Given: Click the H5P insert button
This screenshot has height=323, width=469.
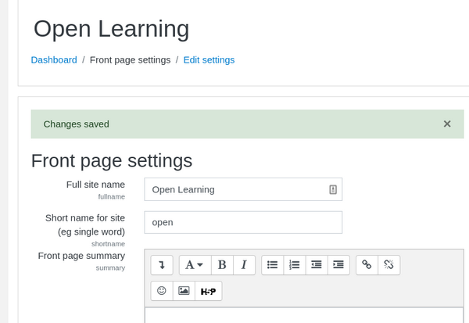Looking at the screenshot, I should click(208, 291).
